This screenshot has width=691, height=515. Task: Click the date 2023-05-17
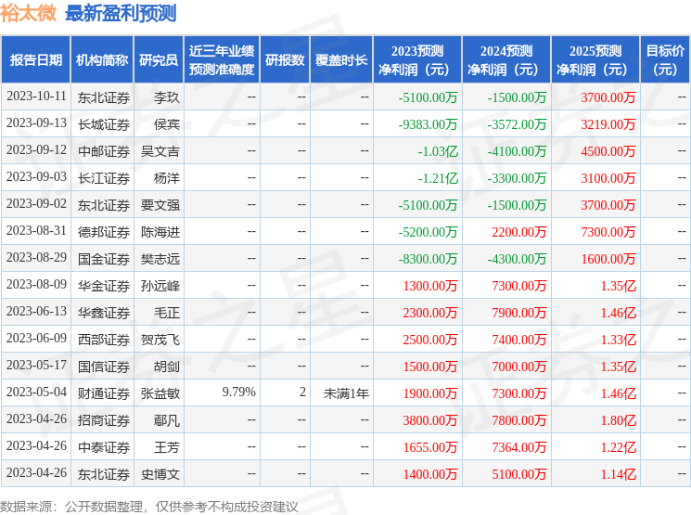(36, 365)
